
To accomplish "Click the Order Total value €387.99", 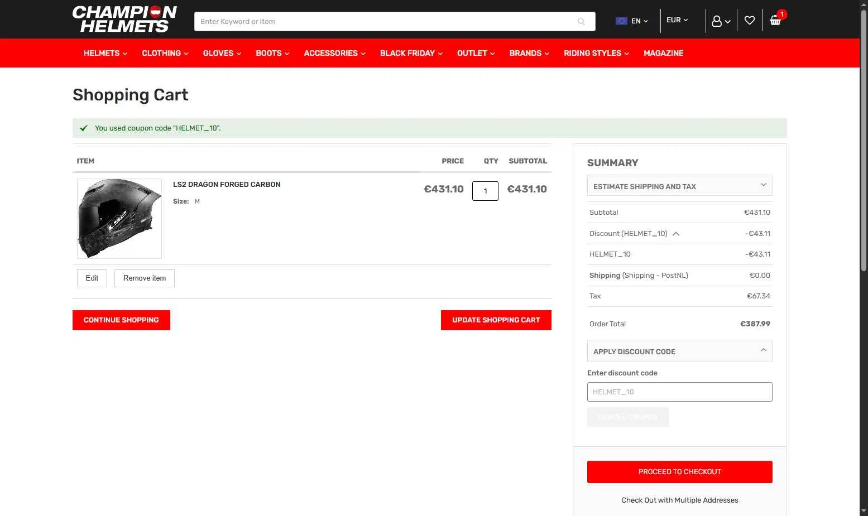I will (755, 324).
